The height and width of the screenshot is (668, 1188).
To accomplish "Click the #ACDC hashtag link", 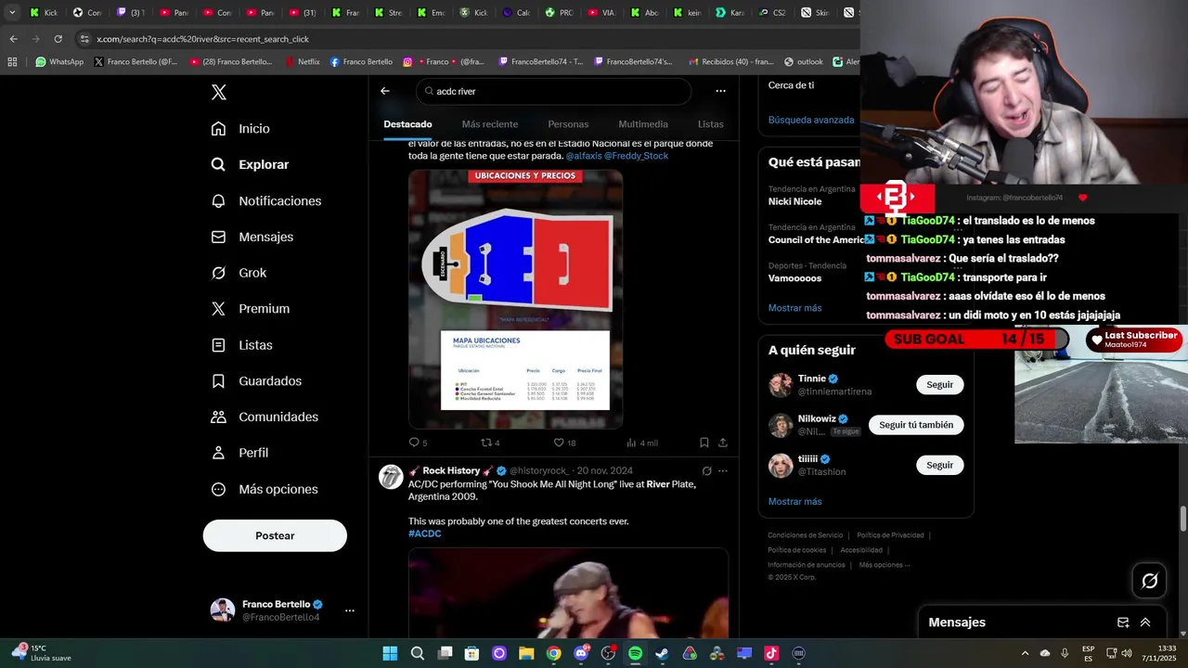I will click(424, 533).
